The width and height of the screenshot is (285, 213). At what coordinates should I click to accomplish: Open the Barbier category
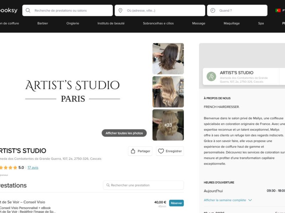42,23
